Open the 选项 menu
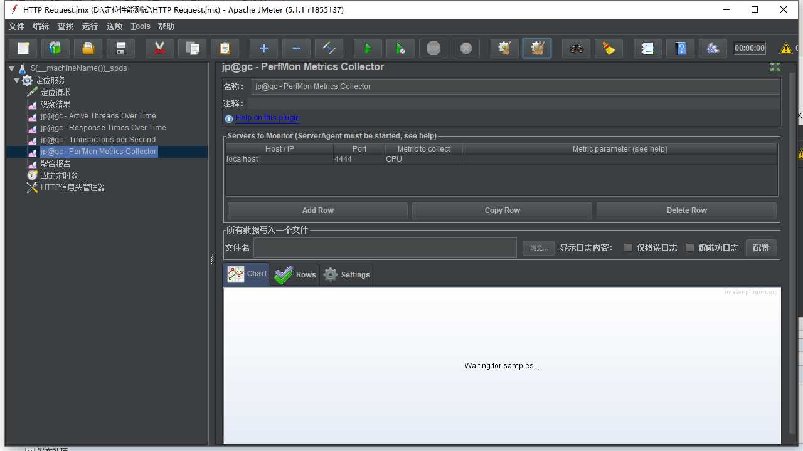This screenshot has height=451, width=803. pyautogui.click(x=114, y=26)
